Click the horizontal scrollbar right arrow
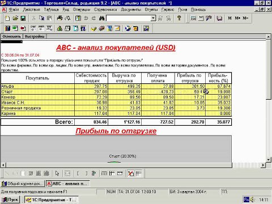The image size is (272, 204). tap(263, 165)
